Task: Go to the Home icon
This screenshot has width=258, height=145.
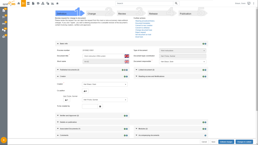Action: point(19,3)
